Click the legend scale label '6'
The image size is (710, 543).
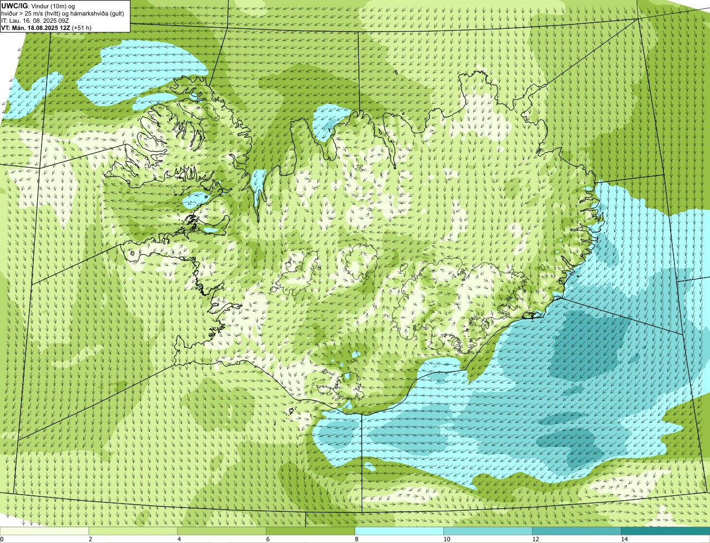[x=267, y=539]
